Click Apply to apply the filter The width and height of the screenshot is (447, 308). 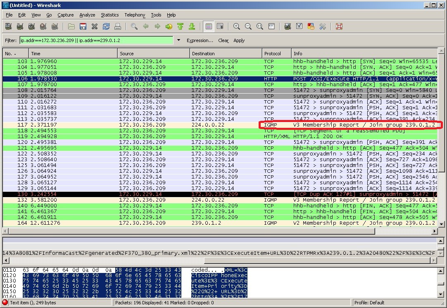239,40
